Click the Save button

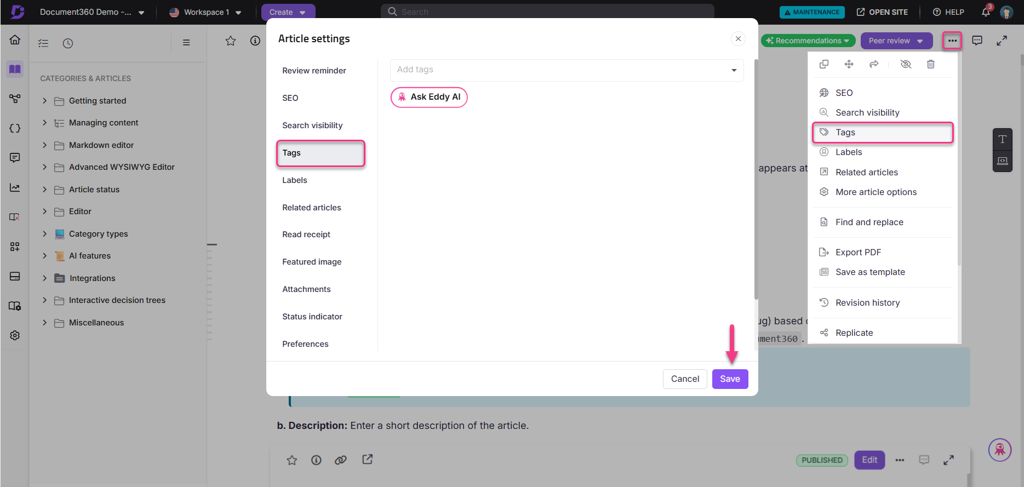(x=730, y=379)
